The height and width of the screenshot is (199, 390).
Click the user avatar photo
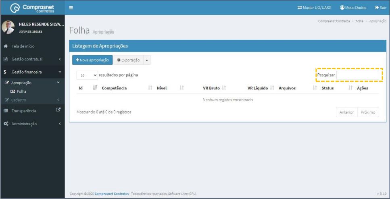tap(8, 27)
